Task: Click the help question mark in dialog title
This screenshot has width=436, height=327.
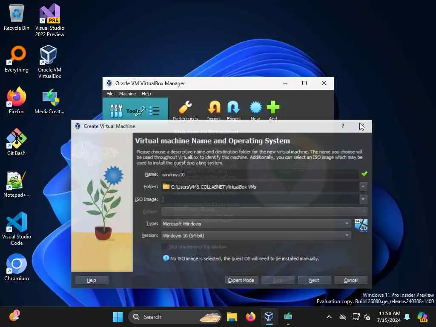Action: click(x=343, y=126)
